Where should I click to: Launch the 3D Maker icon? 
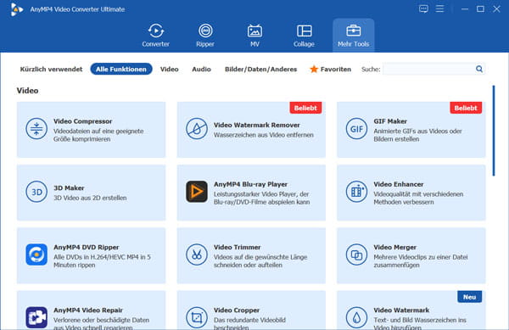point(36,192)
